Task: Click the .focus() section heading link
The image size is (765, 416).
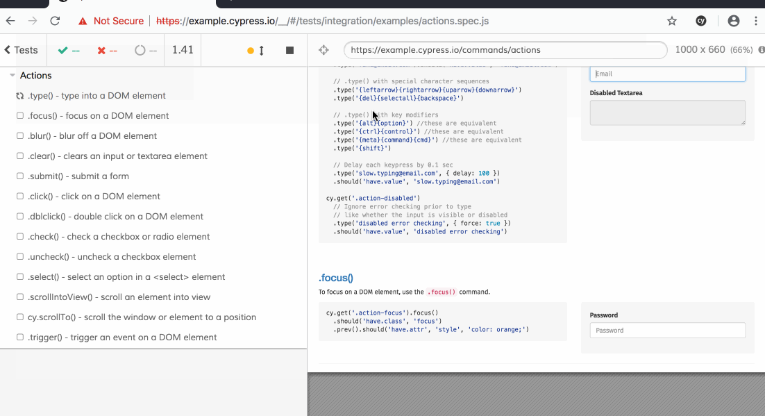Action: click(x=336, y=278)
